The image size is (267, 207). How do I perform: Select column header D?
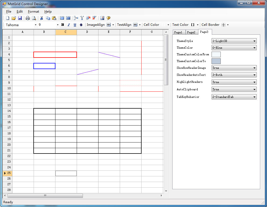[x=87, y=32]
